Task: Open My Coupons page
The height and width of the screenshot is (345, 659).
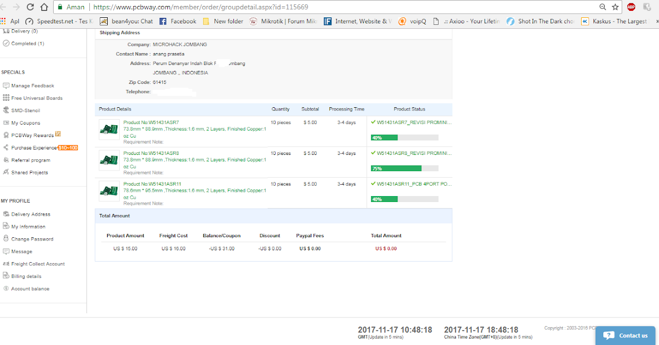Action: pos(25,123)
